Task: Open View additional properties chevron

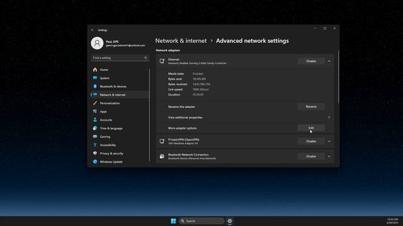Action: (x=329, y=117)
